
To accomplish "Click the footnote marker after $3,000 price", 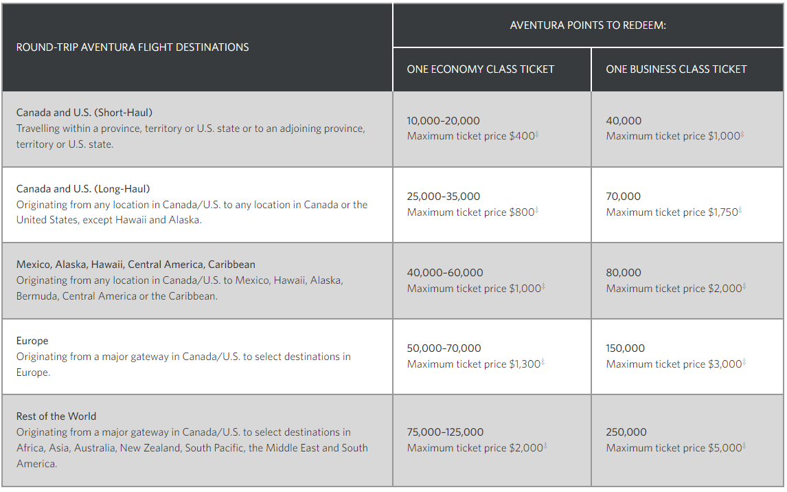I will (x=744, y=363).
